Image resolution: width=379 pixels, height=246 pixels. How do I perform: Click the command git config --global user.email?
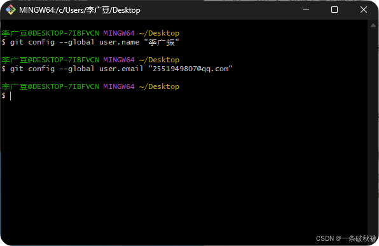77,69
